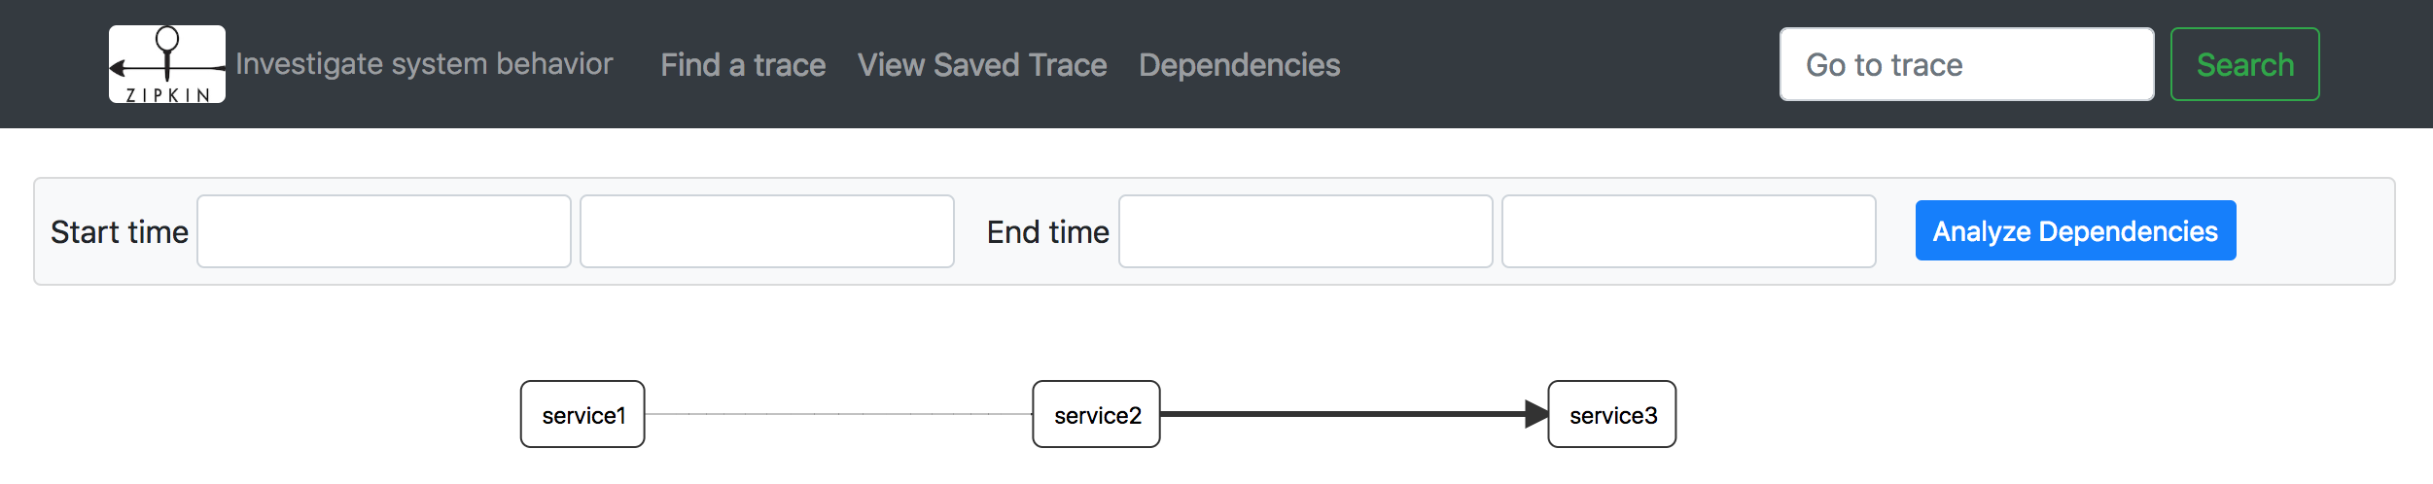Open the View Saved Trace page
Image resolution: width=2433 pixels, height=484 pixels.
pyautogui.click(x=982, y=65)
